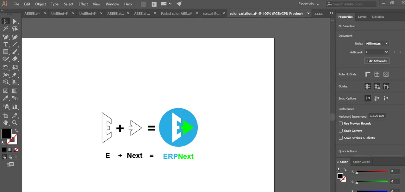
Task: Open the Effect menu
Action: [x=83, y=4]
